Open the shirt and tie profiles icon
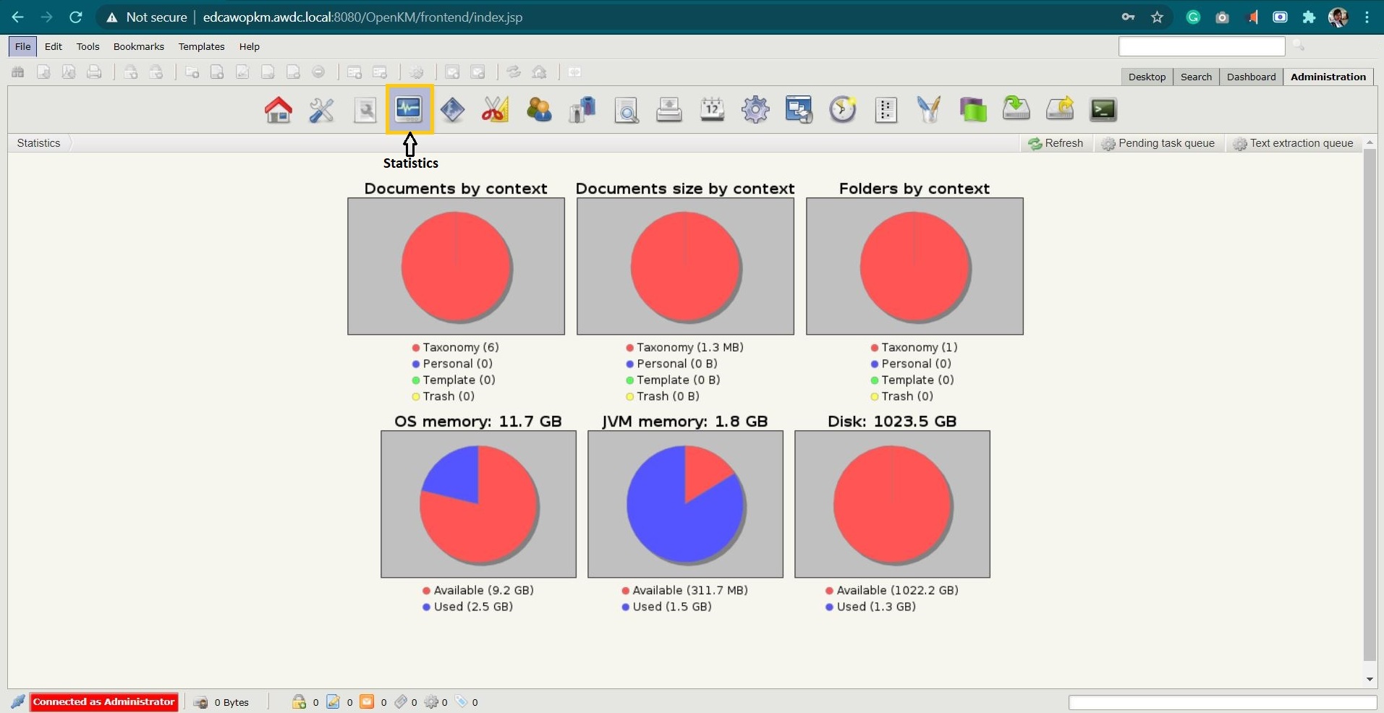This screenshot has width=1384, height=713. [582, 110]
